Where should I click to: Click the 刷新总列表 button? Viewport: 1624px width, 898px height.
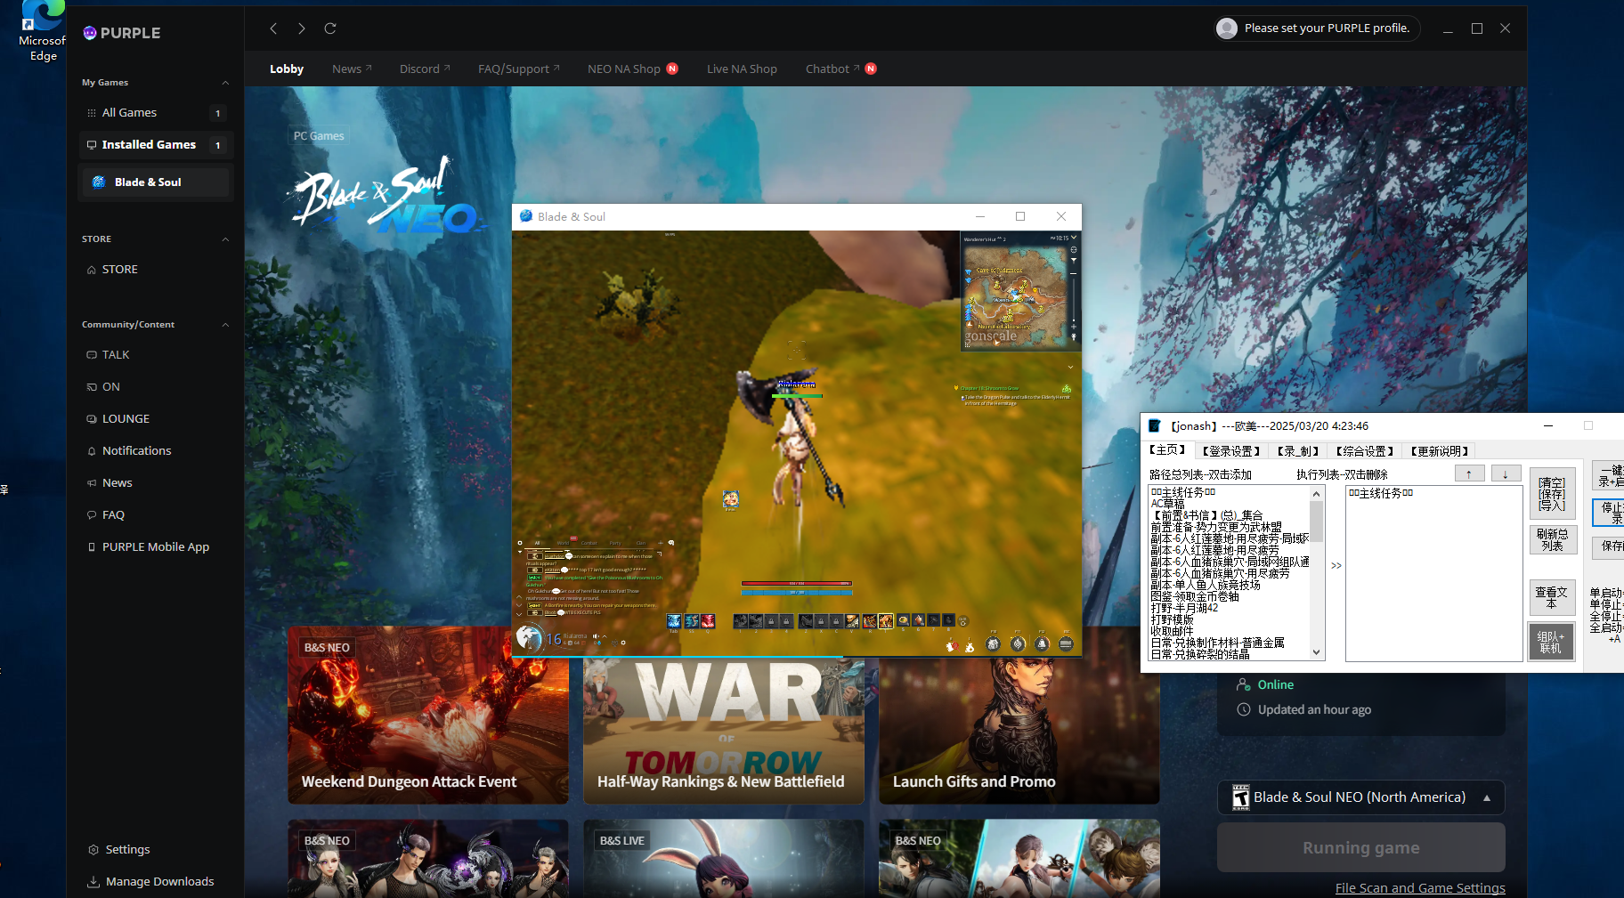[x=1552, y=539]
